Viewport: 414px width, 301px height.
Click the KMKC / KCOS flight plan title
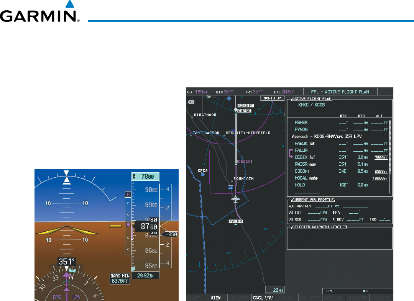pyautogui.click(x=312, y=105)
